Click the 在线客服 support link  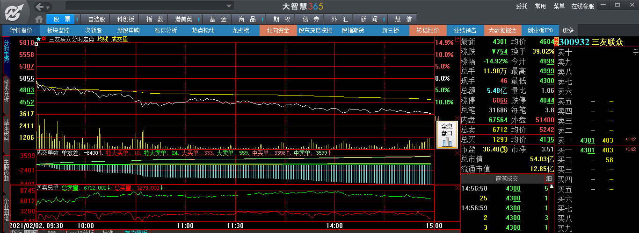coord(582,7)
